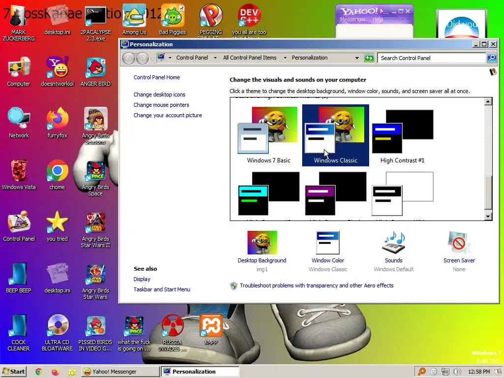Open Help menu in Yahoo Messenger window

(378, 19)
